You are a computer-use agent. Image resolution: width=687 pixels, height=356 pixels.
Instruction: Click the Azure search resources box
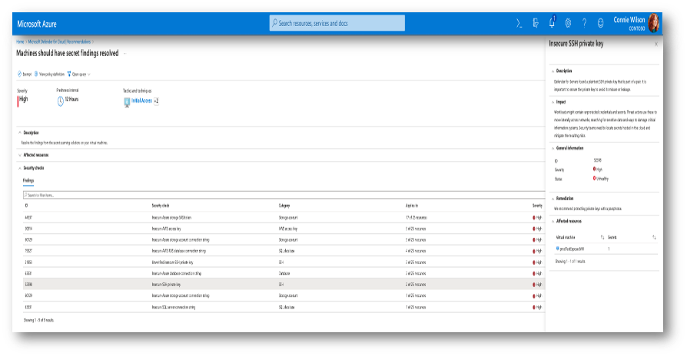pyautogui.click(x=337, y=23)
